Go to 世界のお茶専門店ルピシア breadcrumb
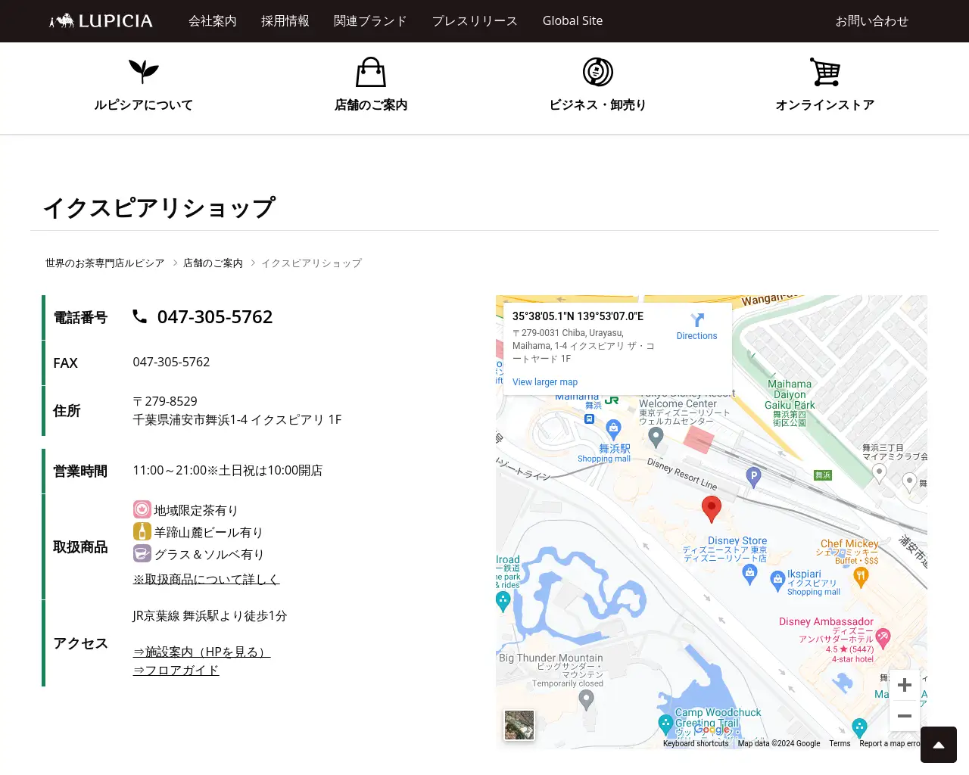This screenshot has height=775, width=969. pyautogui.click(x=104, y=263)
